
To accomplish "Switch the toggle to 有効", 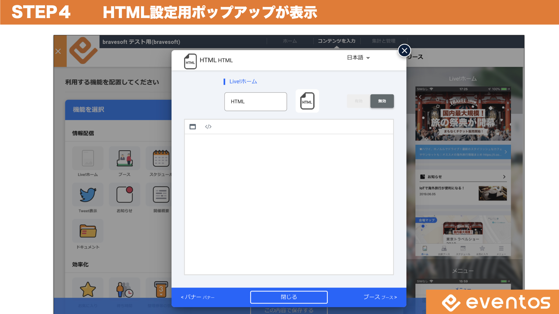I will click(x=359, y=101).
